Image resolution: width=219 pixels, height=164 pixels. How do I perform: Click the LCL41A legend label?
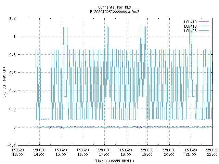(190, 22)
